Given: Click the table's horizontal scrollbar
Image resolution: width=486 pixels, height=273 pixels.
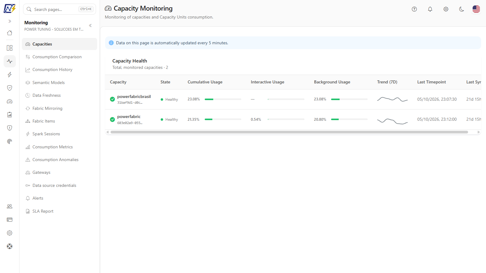Looking at the screenshot, I should click(289, 132).
